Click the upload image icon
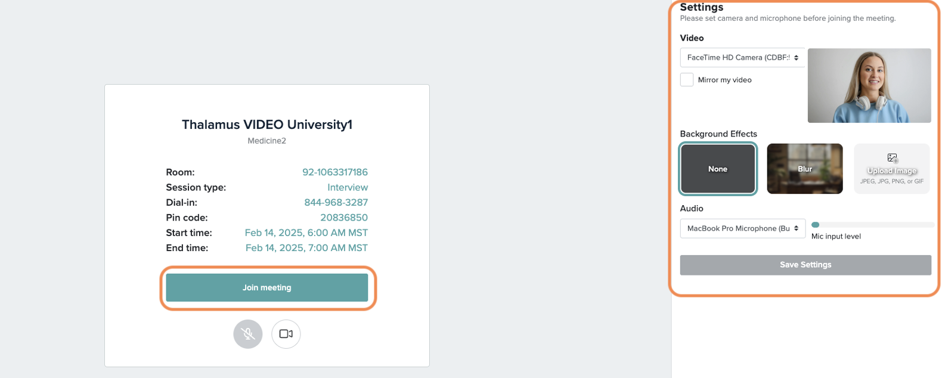 pyautogui.click(x=892, y=158)
